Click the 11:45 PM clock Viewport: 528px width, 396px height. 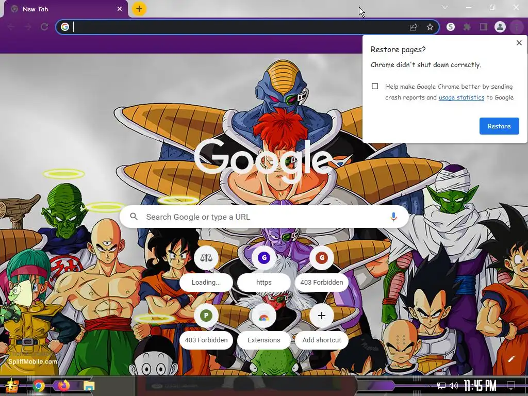pyautogui.click(x=480, y=386)
